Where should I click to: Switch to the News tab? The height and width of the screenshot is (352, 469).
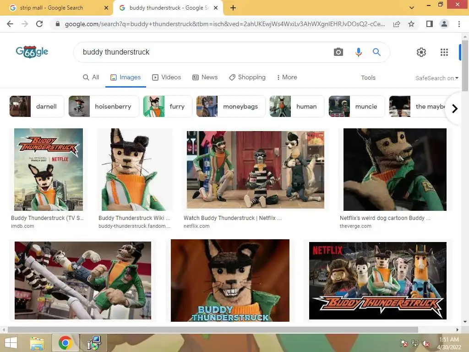(205, 77)
